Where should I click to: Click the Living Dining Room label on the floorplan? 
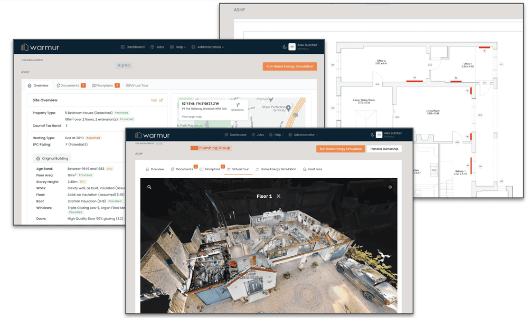(x=364, y=101)
